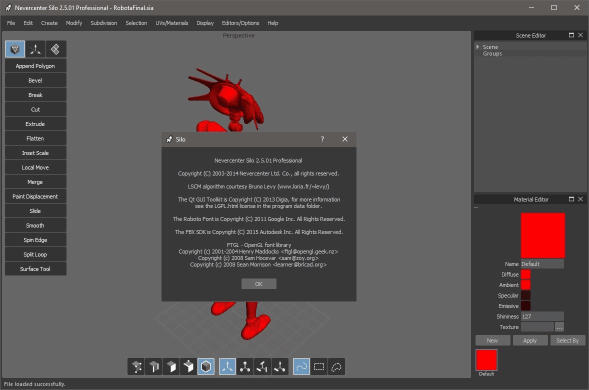
Task: Click OK in the Silo dialog
Action: pyautogui.click(x=259, y=283)
